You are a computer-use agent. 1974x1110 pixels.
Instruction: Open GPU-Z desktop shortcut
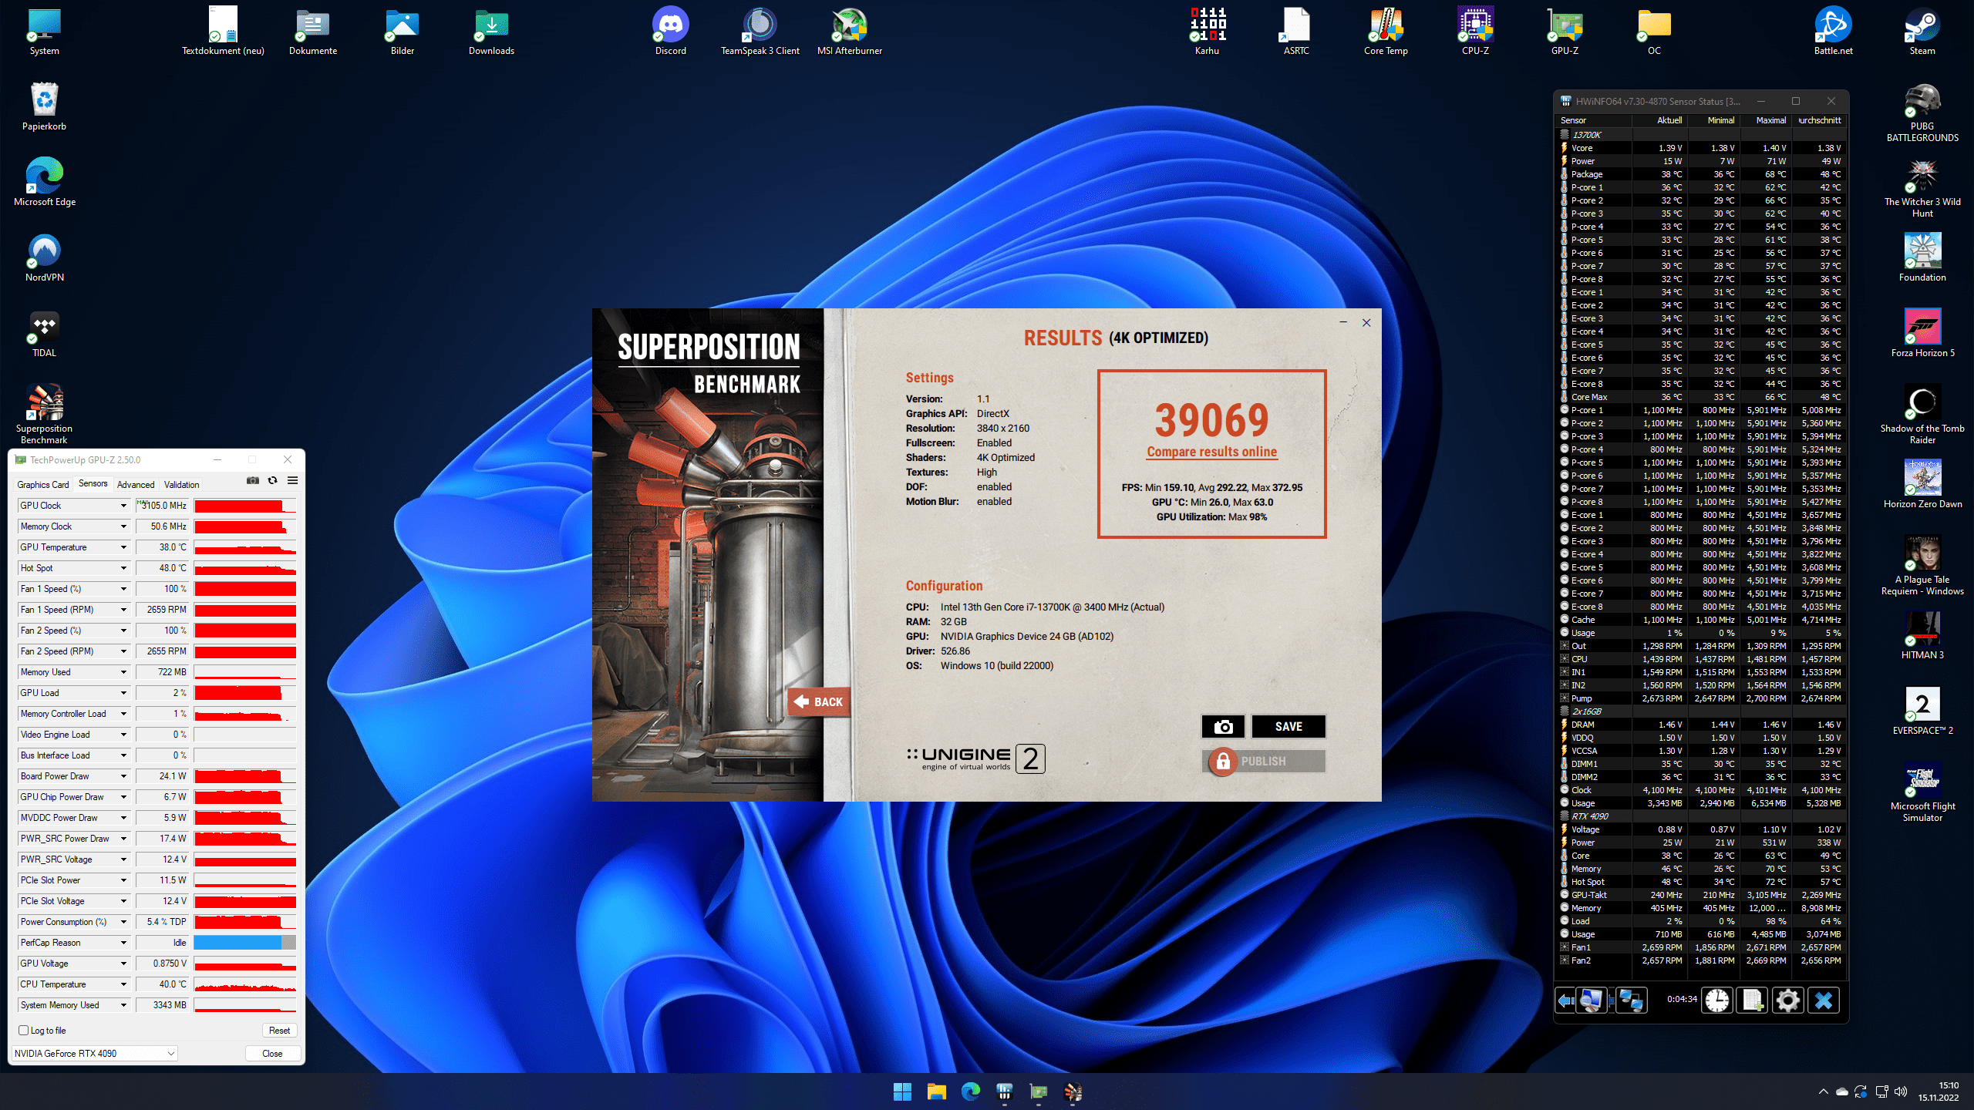click(1565, 32)
